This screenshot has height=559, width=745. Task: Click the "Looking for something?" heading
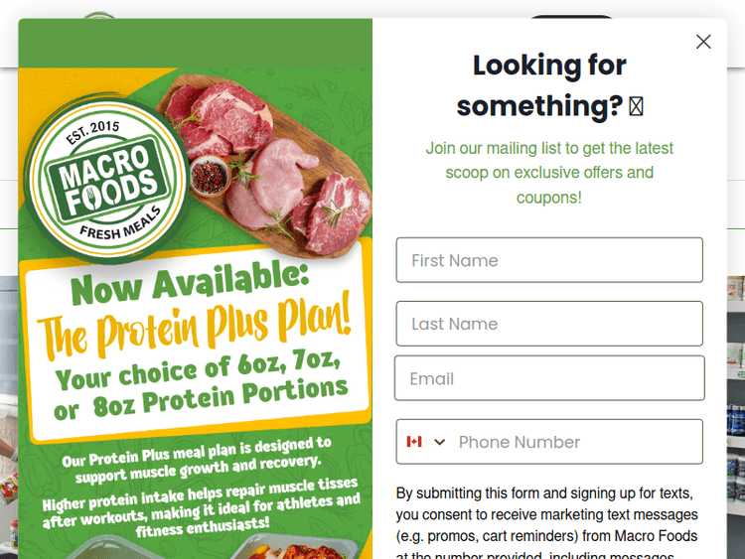(x=549, y=85)
